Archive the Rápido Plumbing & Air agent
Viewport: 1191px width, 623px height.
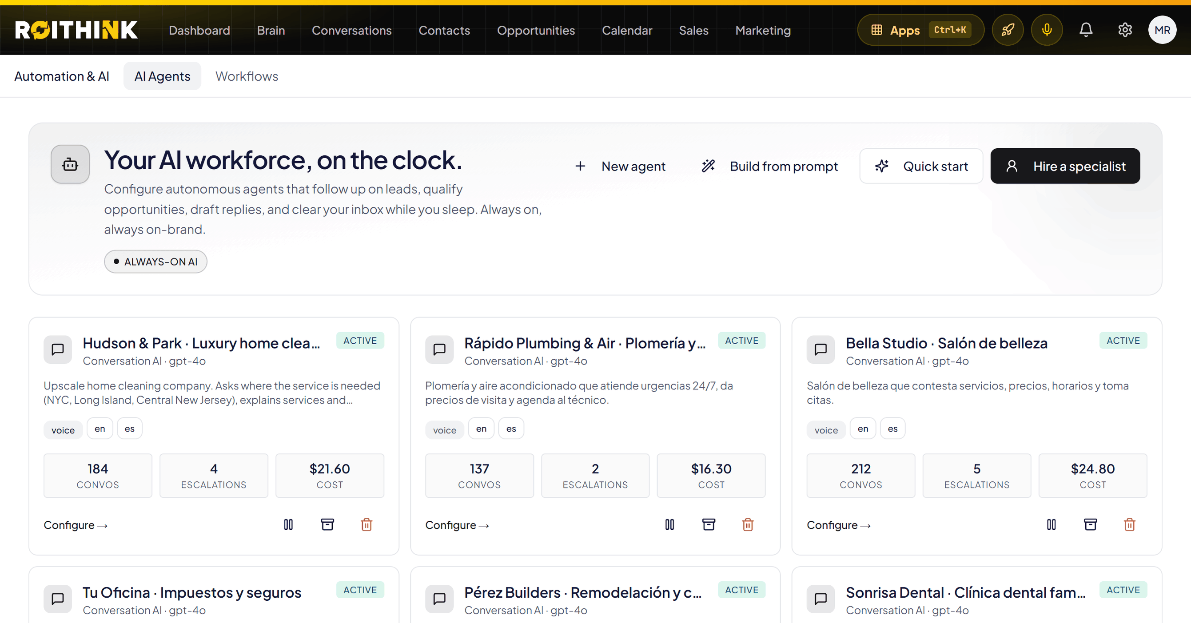coord(709,524)
